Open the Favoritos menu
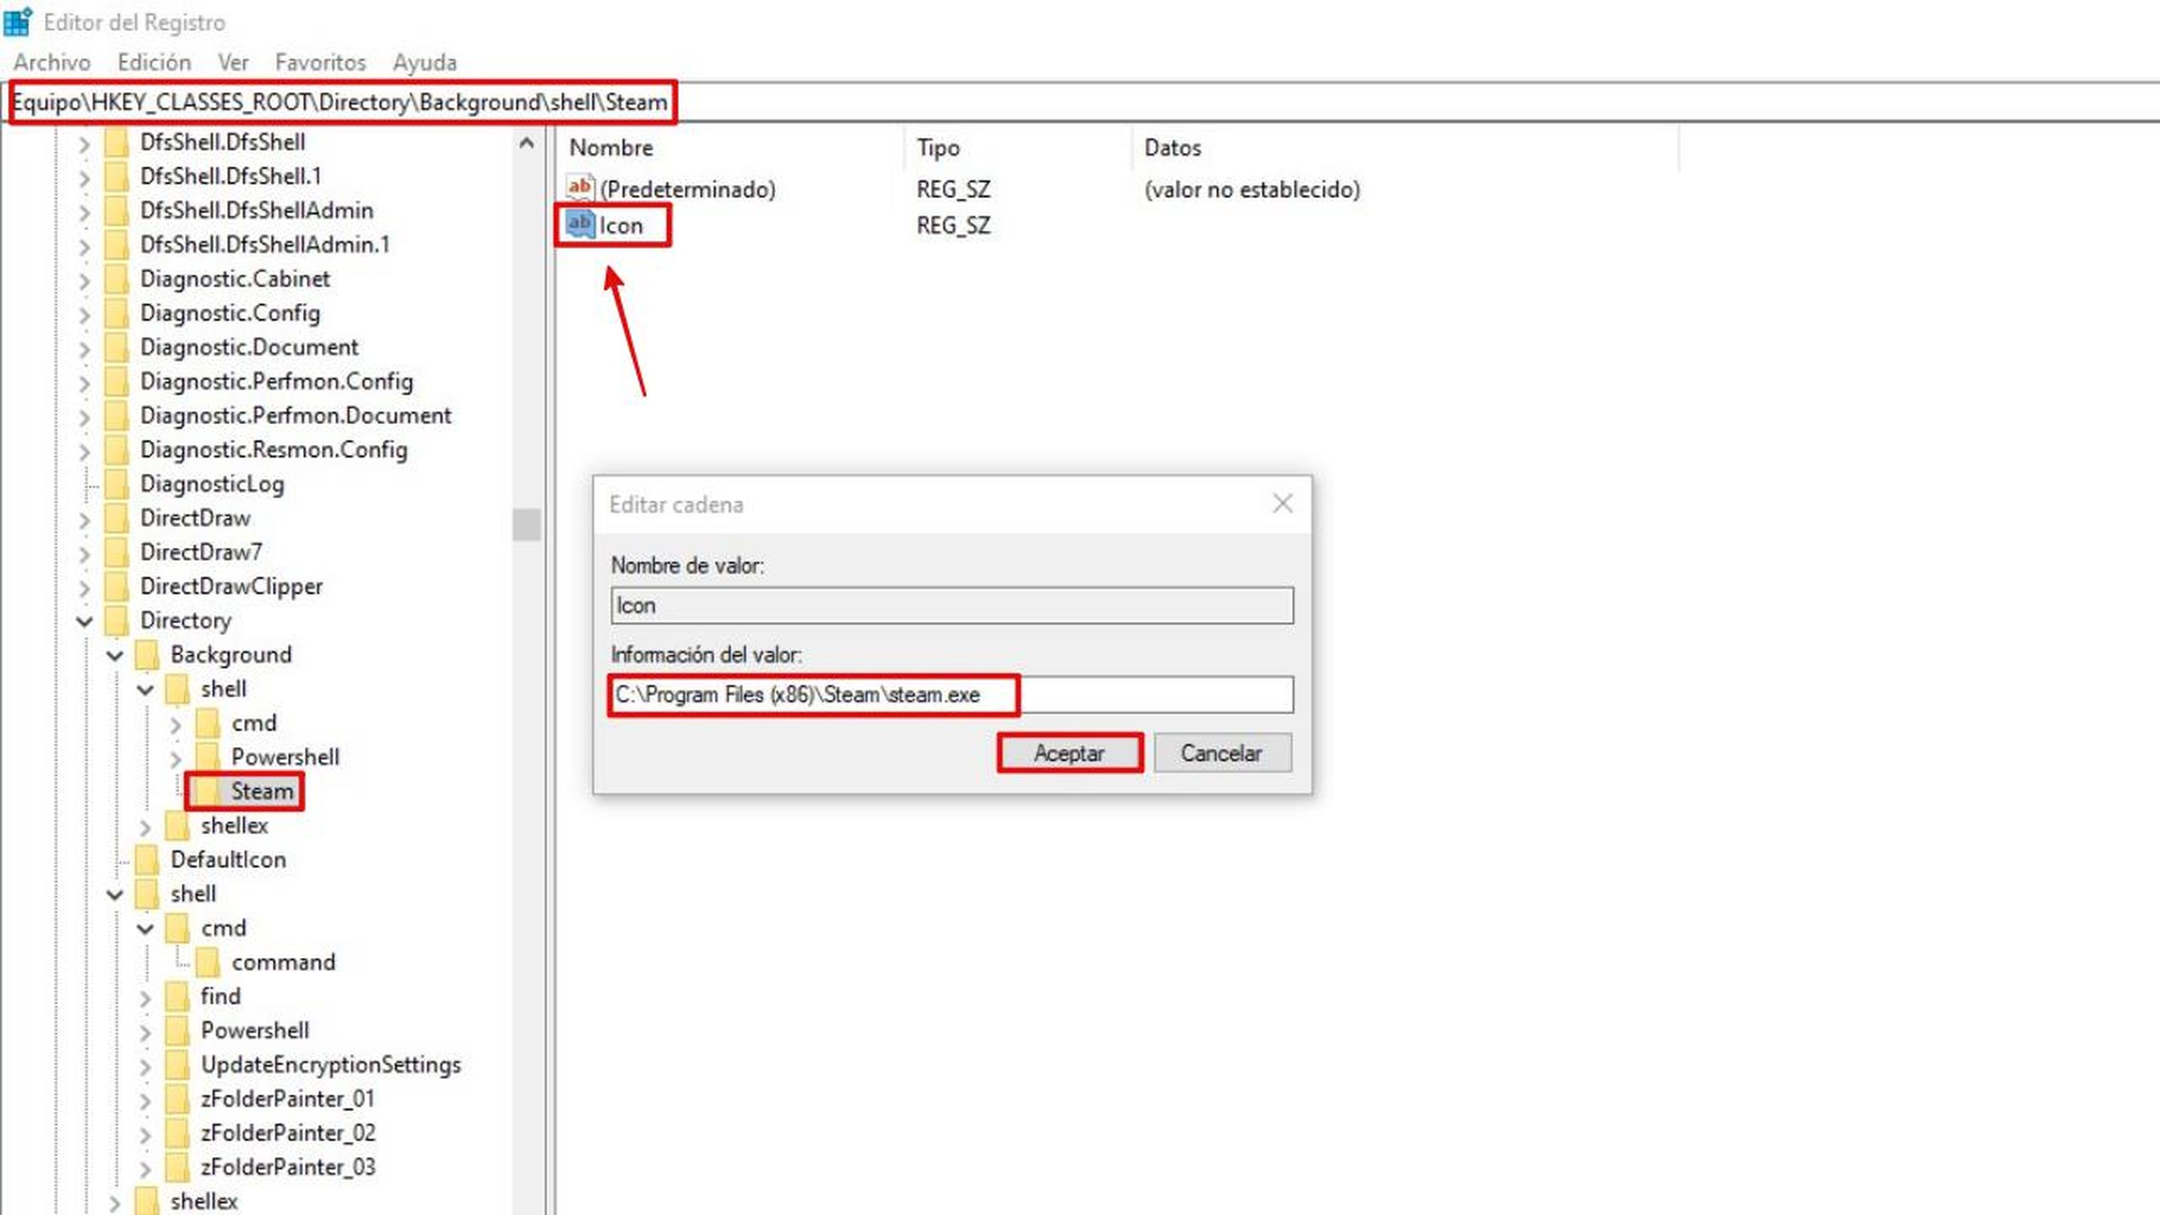Screen dimensions: 2160x1215 coord(320,62)
